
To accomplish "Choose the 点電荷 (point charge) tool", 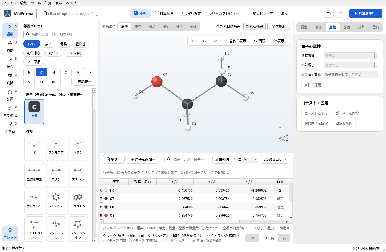I will (x=10, y=128).
